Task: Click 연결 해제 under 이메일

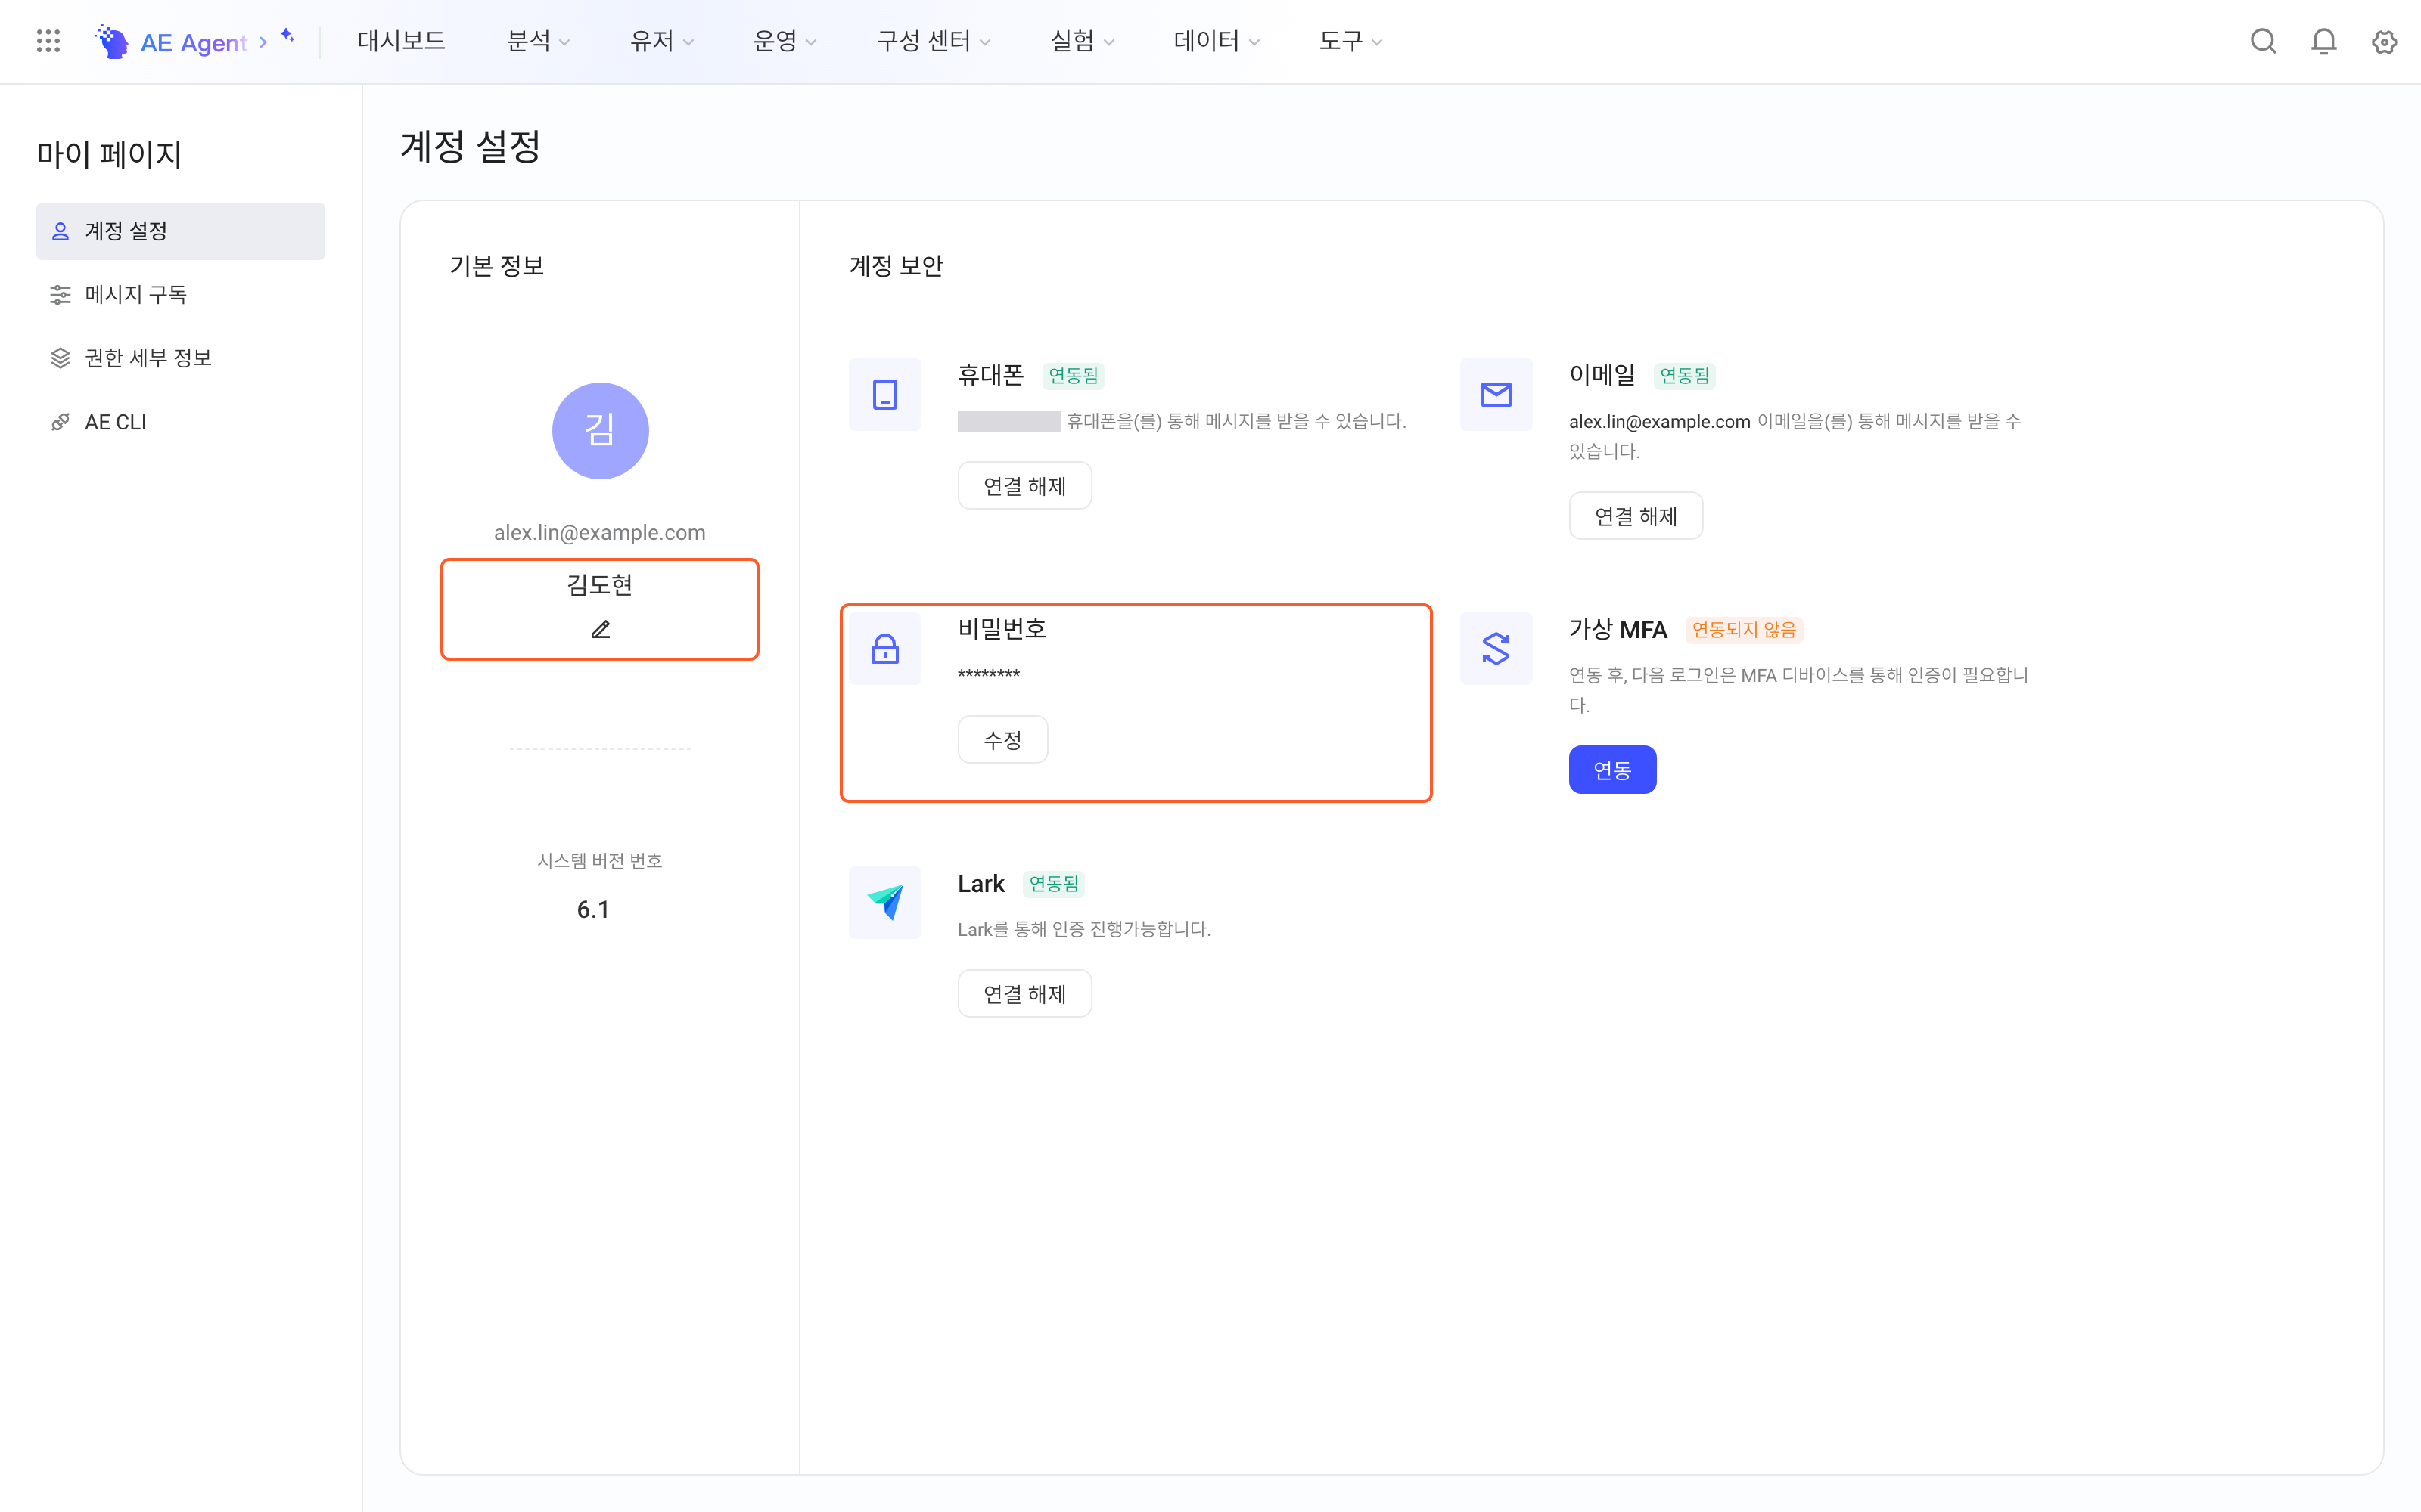Action: (1636, 516)
